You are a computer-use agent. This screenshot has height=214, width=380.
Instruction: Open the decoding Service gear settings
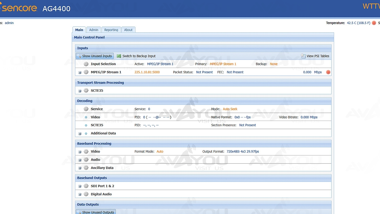(86, 109)
